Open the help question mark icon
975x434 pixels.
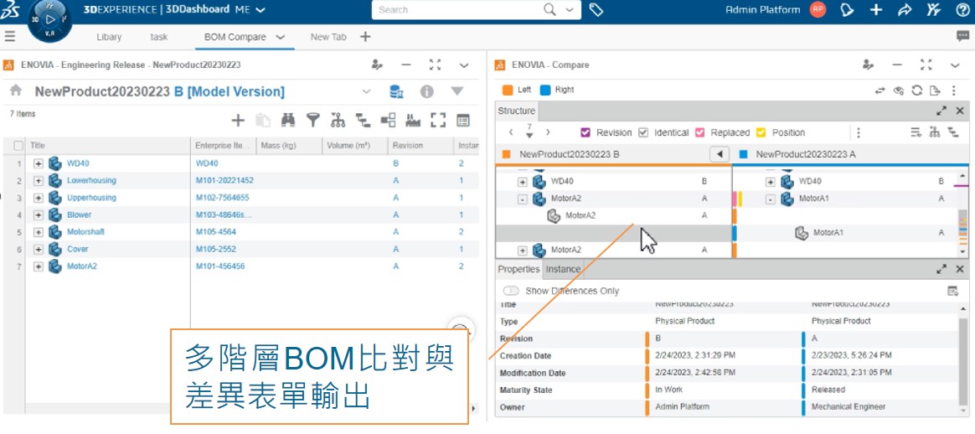tap(962, 10)
